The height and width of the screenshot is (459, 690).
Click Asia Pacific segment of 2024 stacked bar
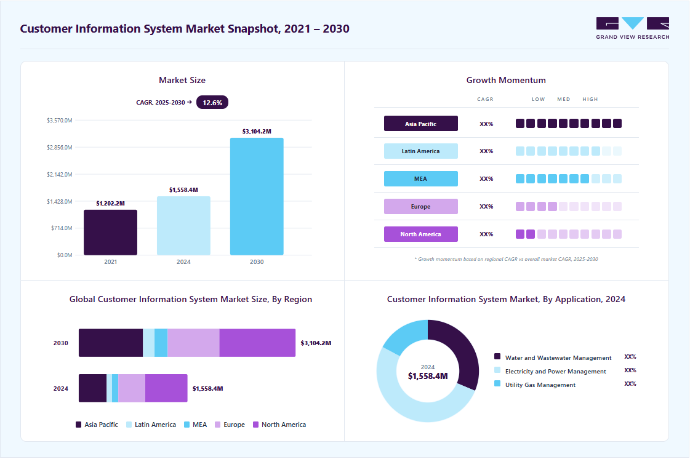92,388
